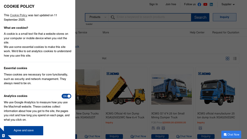
Task: Open XCMG official manufacturer 25 ton title
Action: (x=216, y=115)
